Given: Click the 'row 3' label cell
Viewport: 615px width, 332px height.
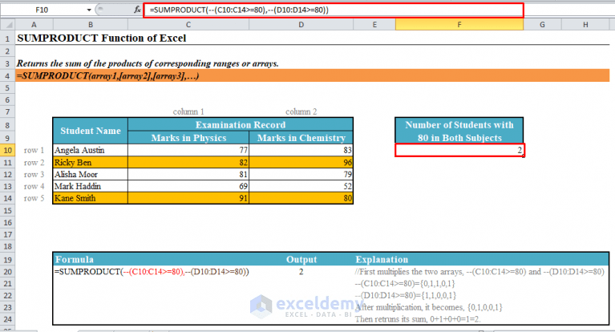Looking at the screenshot, I should [34, 174].
